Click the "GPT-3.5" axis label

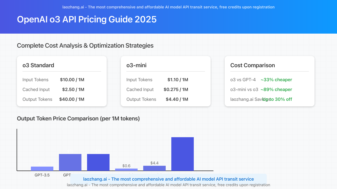42,175
